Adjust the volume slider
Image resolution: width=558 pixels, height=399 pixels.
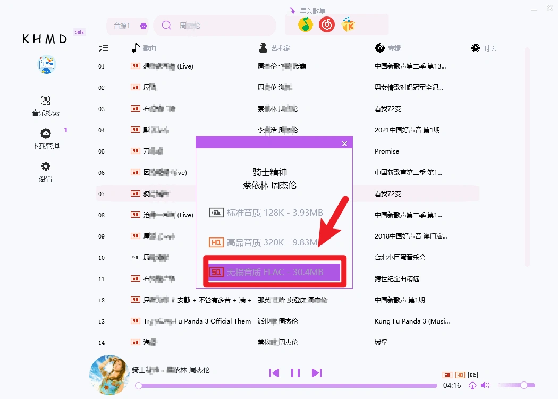click(x=523, y=385)
